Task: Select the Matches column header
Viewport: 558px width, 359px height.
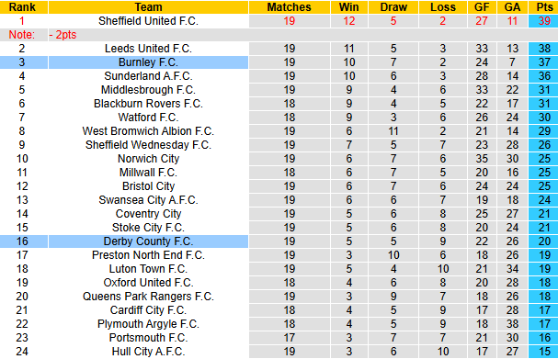Action: 290,7
